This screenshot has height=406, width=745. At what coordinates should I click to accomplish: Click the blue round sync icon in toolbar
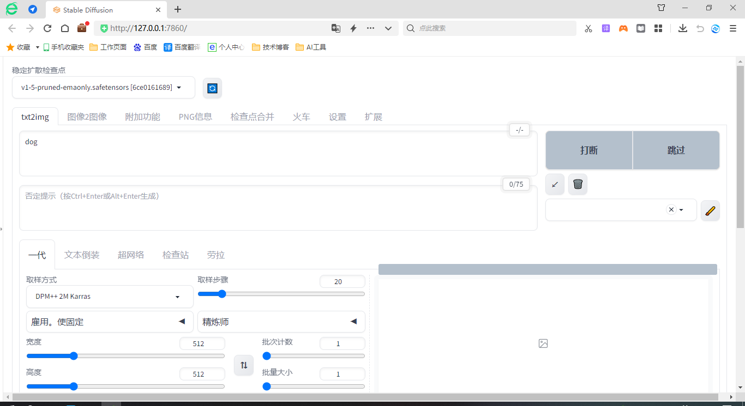[716, 28]
